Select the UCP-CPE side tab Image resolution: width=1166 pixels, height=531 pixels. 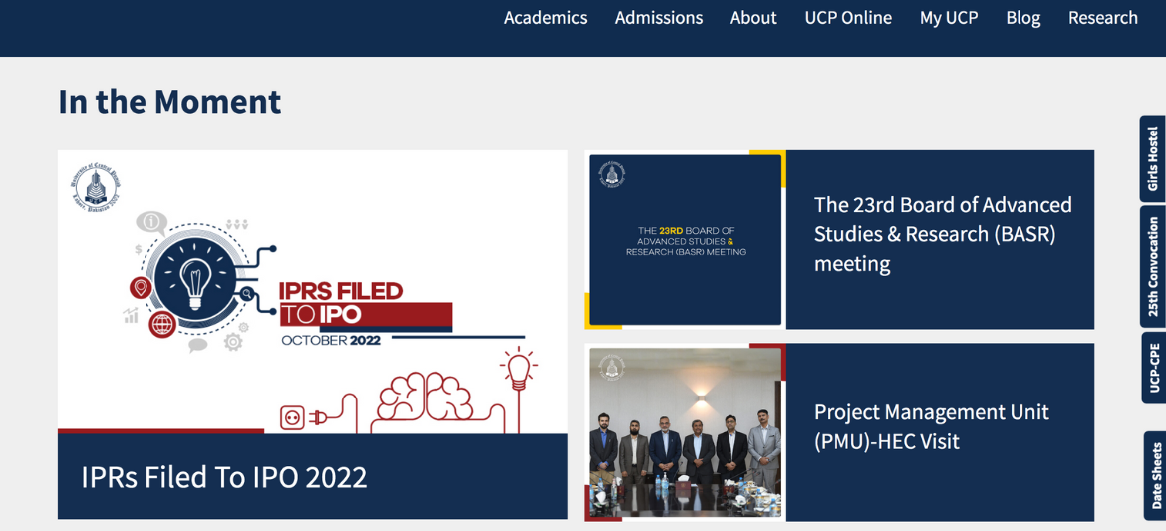tap(1153, 368)
